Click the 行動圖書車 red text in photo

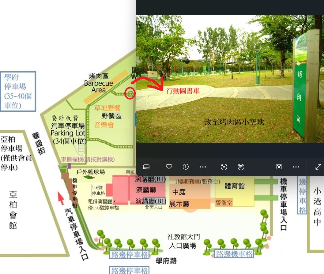[x=183, y=91]
